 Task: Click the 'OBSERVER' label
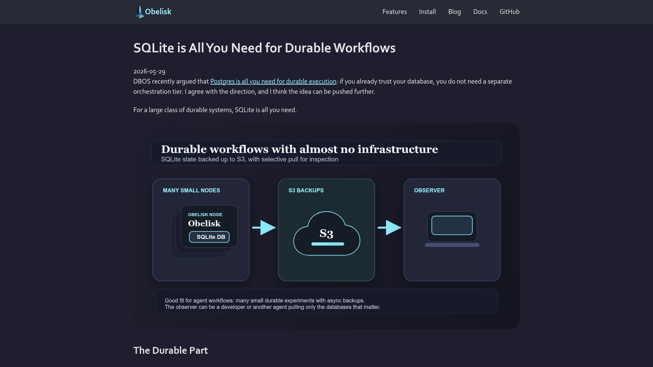429,190
